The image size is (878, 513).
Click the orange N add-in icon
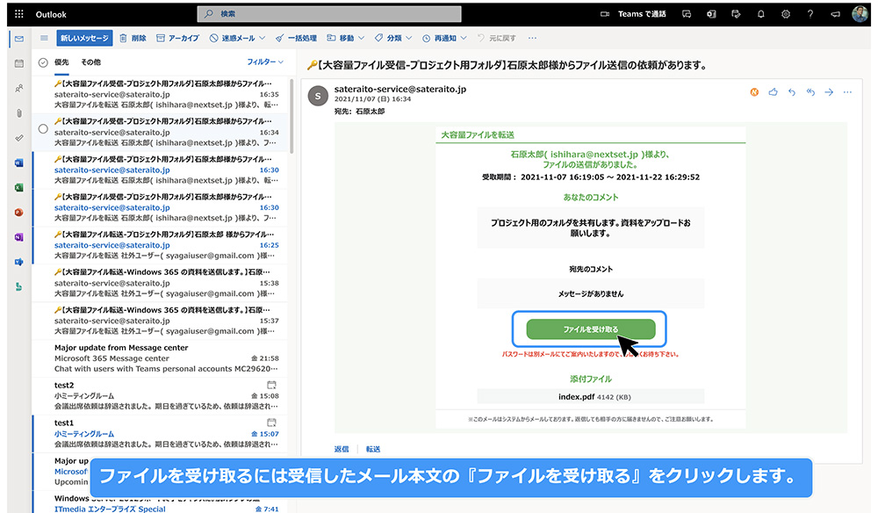point(754,92)
